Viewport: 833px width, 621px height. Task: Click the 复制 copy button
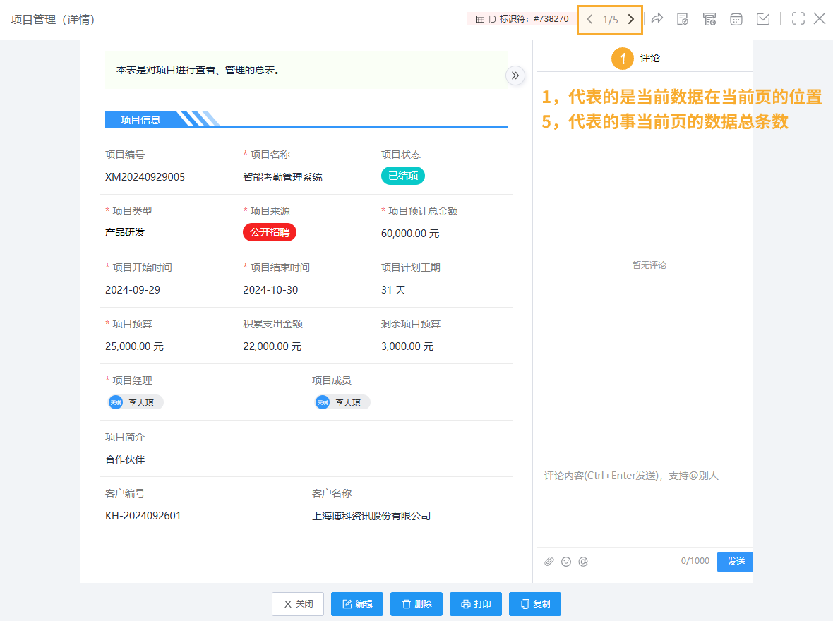coord(535,604)
